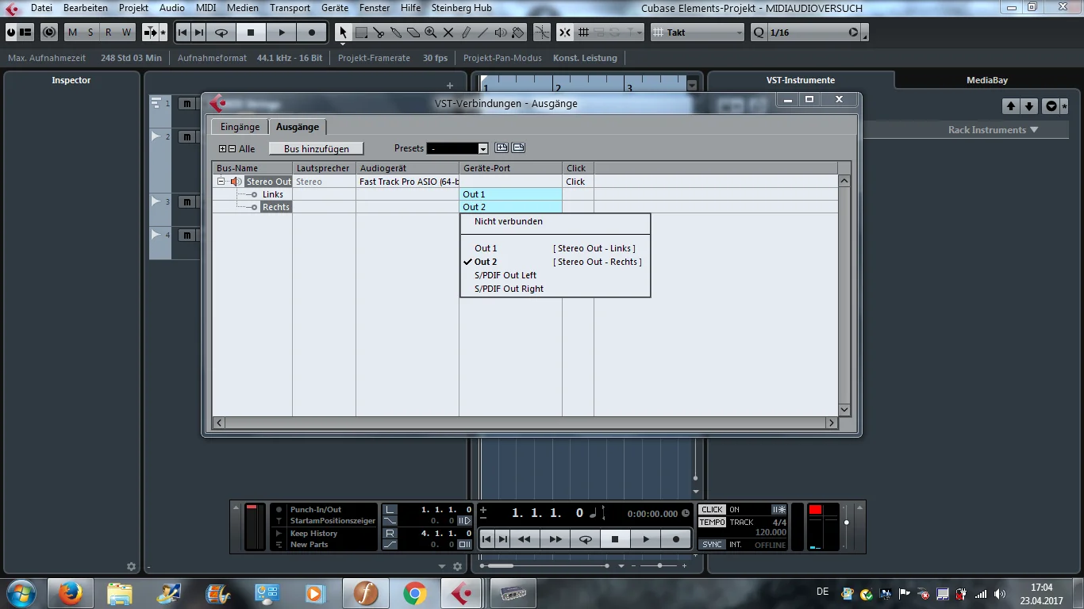Open the MediaBay tab
Screen dimensions: 1084x609
click(x=987, y=80)
